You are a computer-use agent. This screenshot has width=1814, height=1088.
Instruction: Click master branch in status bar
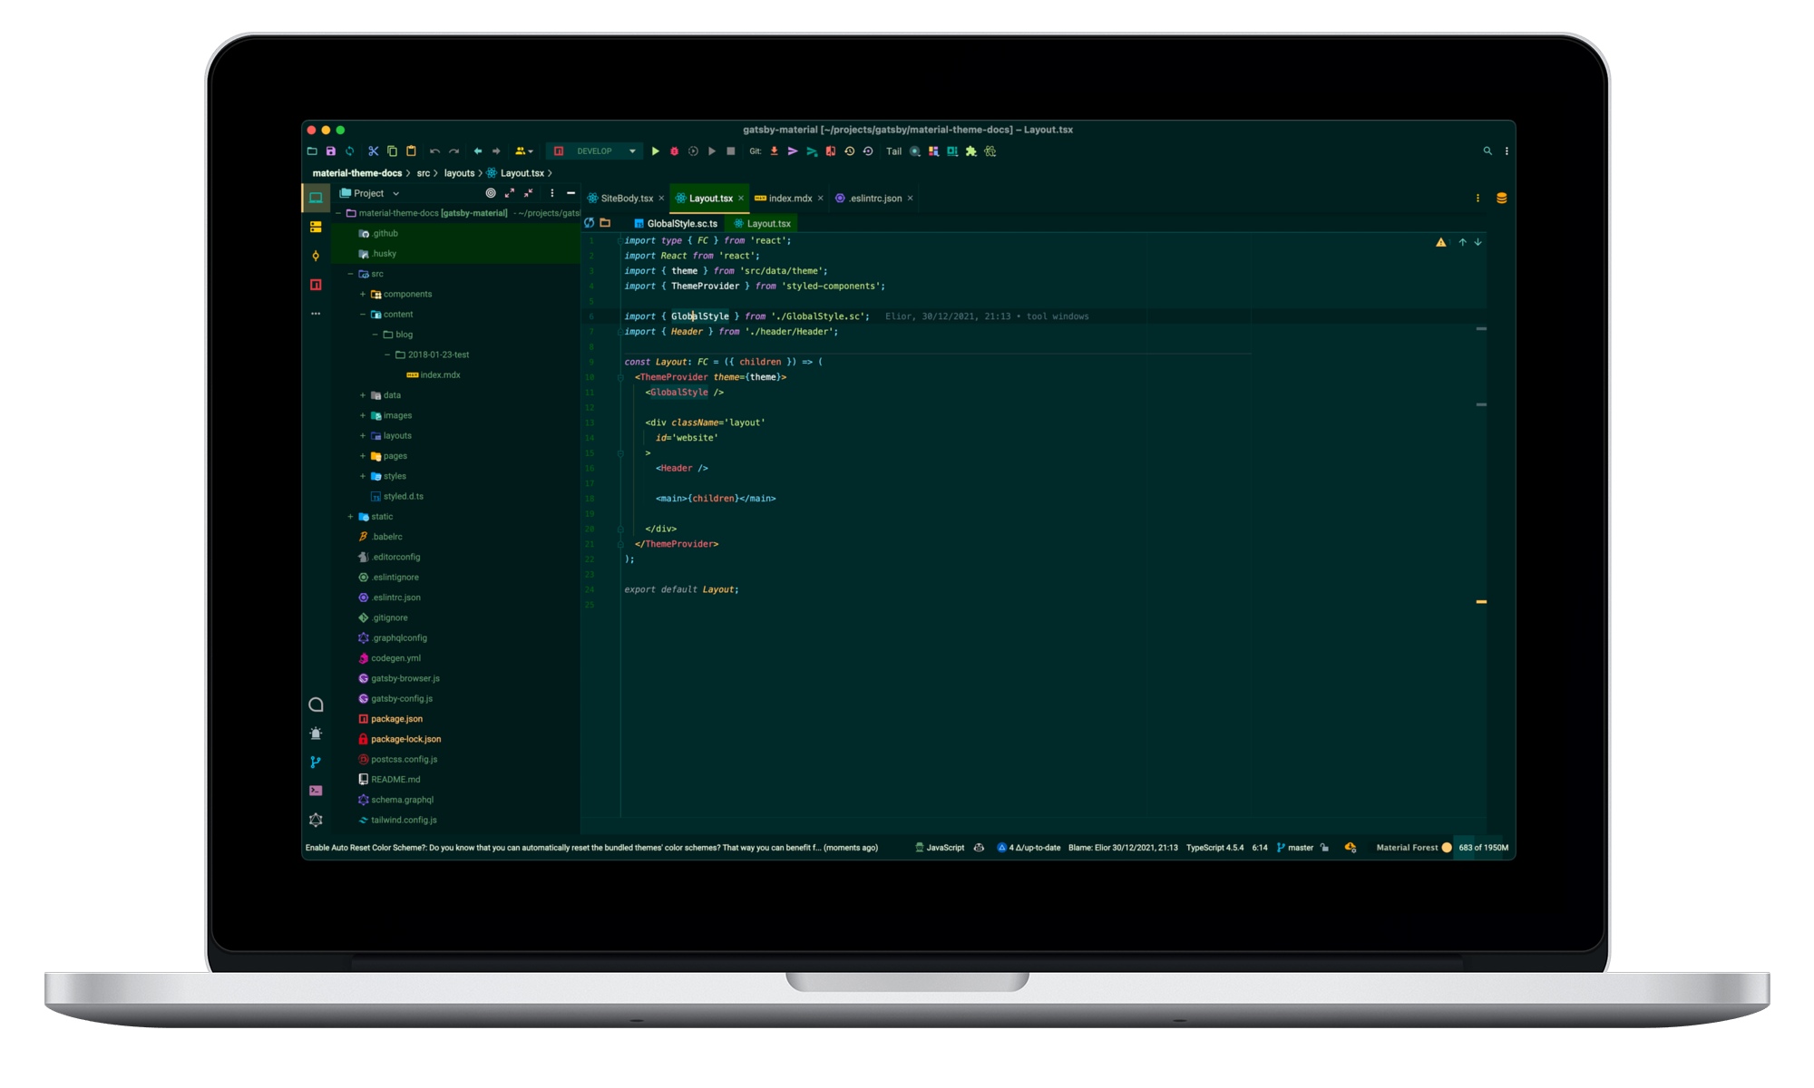pos(1295,848)
